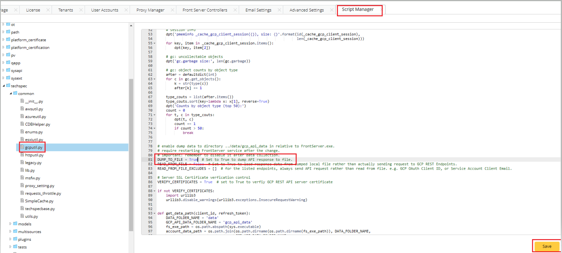
Task: Close the License tab with X
Action: click(48, 10)
